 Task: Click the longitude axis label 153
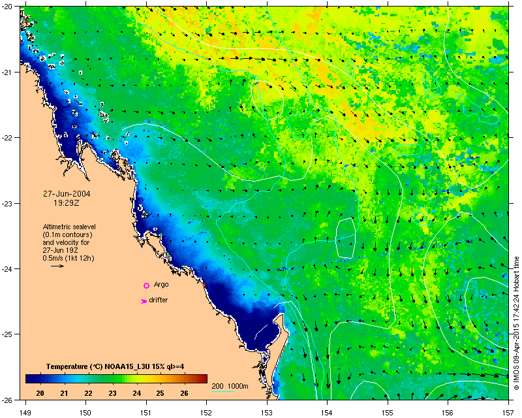coord(267,413)
